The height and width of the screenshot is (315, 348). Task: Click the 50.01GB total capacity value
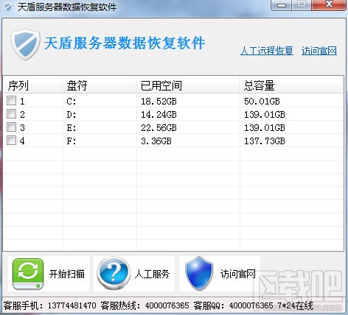262,101
